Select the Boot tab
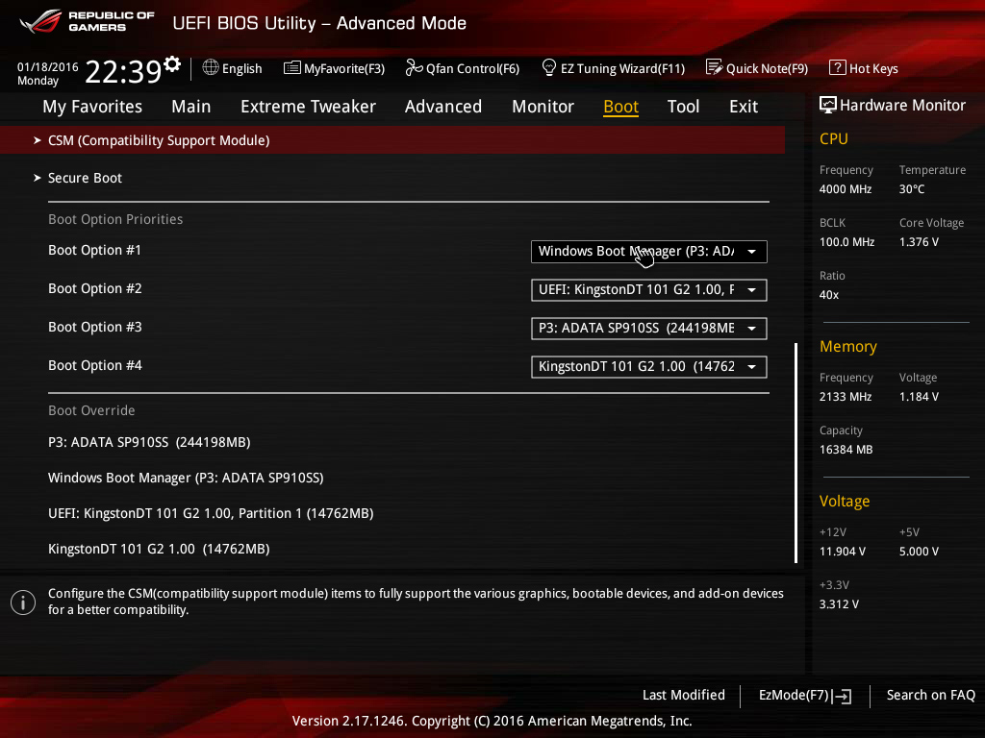985x738 pixels. pyautogui.click(x=620, y=107)
